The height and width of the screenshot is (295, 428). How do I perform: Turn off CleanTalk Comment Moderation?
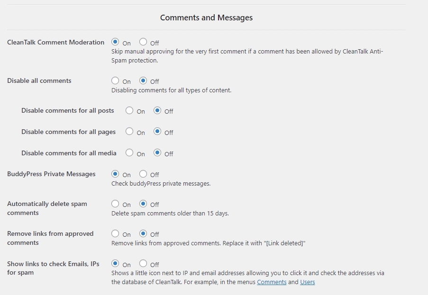pyautogui.click(x=143, y=41)
